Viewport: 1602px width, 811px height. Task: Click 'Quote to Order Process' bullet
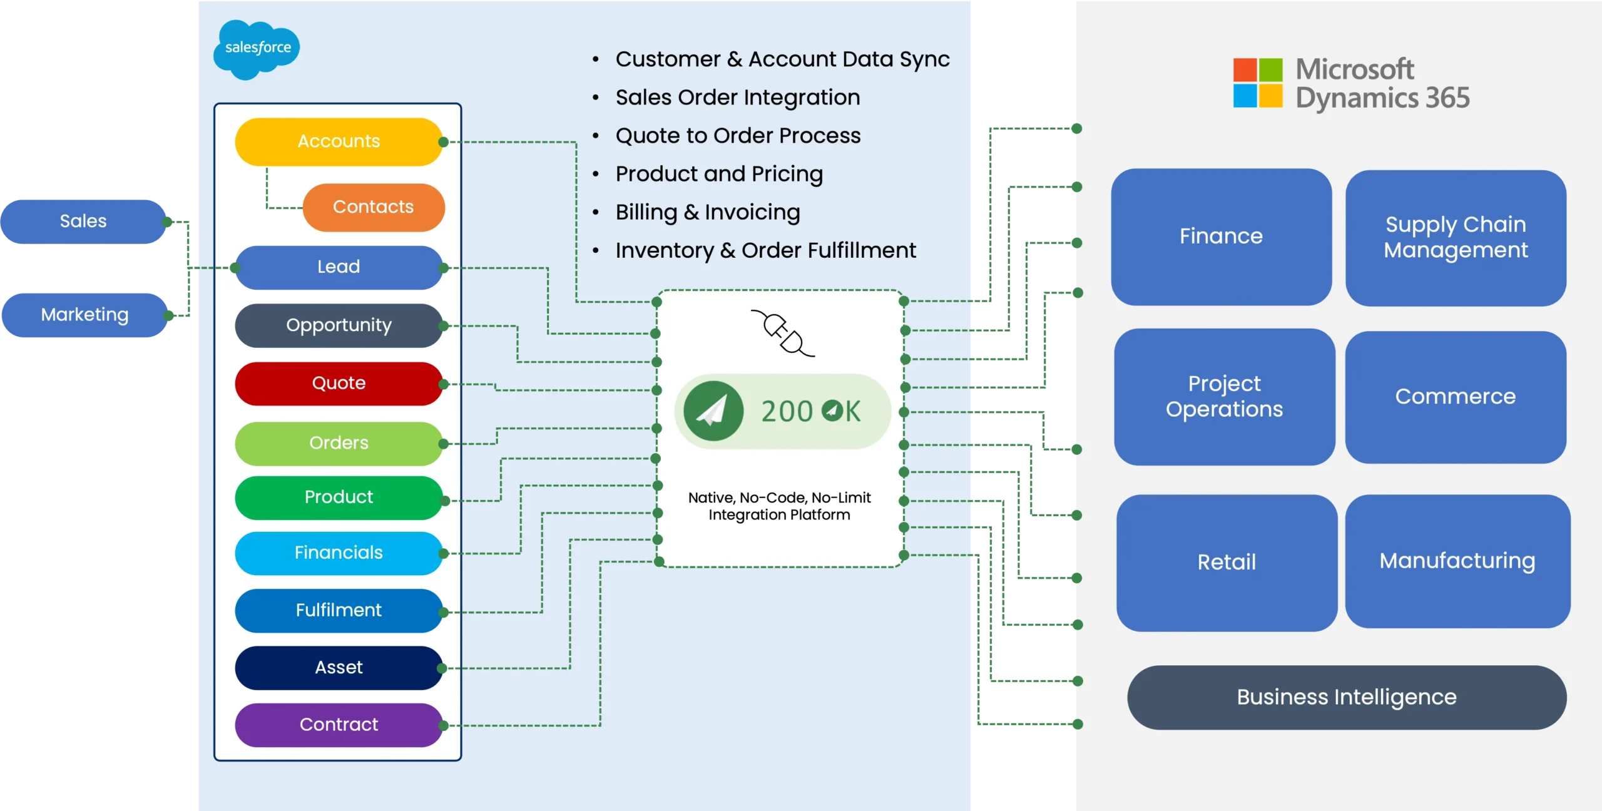738,136
